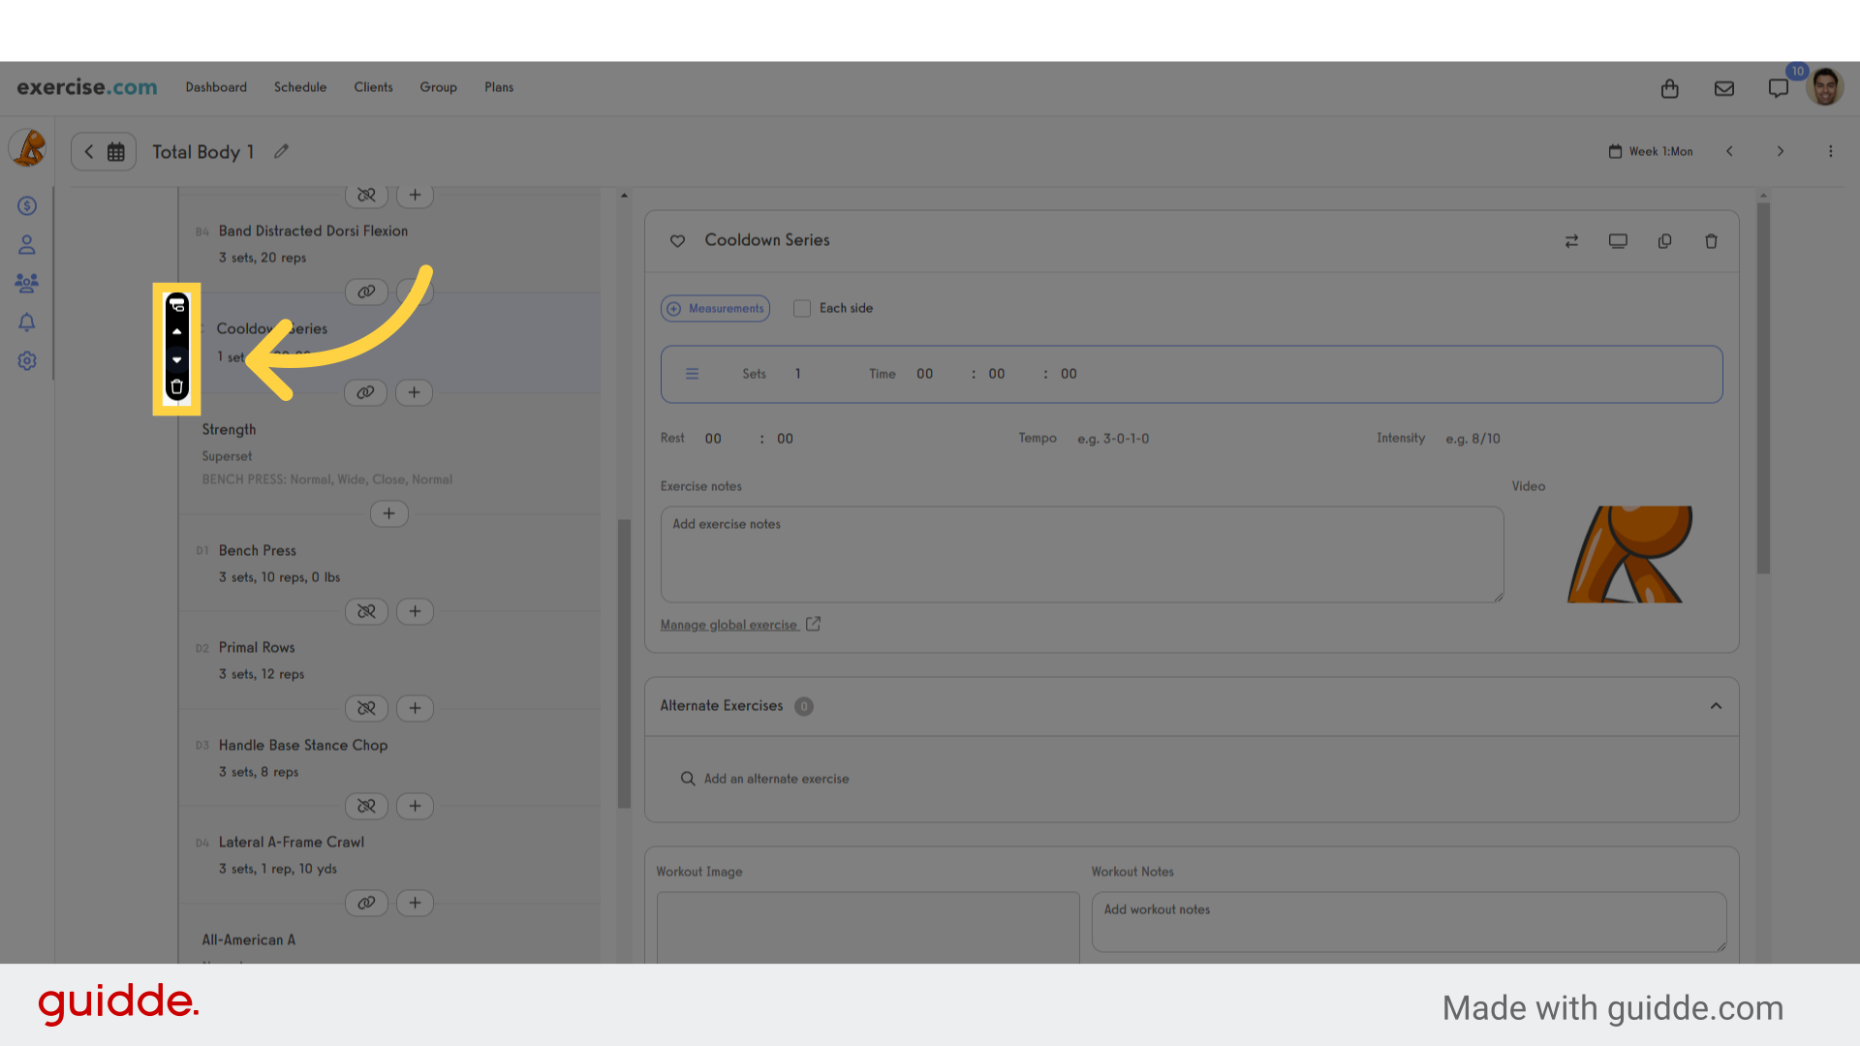Click the swap exercise icon on Cooldown Series
The width and height of the screenshot is (1860, 1046).
point(1572,241)
